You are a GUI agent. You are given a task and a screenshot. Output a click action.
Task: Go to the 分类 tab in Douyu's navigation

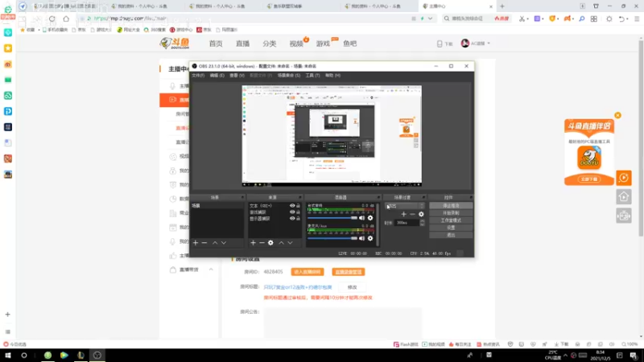pyautogui.click(x=270, y=43)
